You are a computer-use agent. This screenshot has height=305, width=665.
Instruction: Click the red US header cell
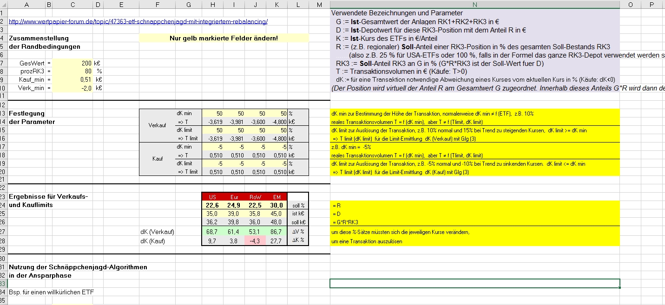[x=212, y=197]
